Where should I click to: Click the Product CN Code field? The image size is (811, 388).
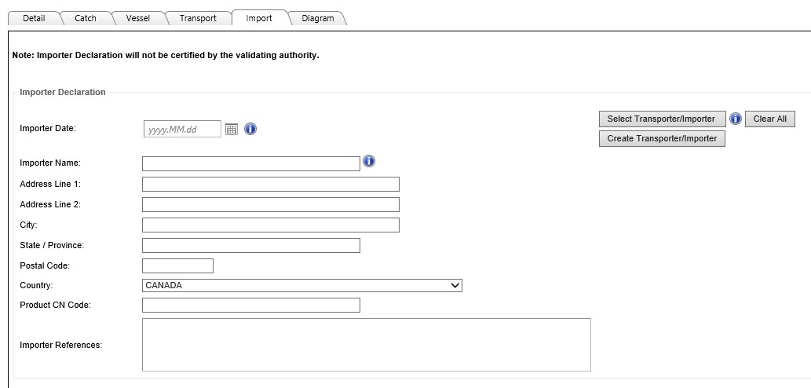pos(251,306)
